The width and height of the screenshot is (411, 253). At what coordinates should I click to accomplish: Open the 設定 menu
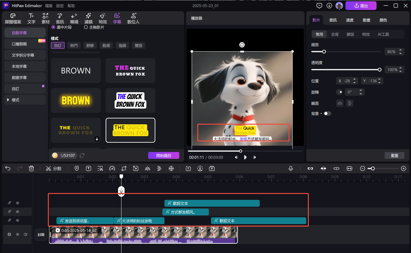[x=60, y=6]
